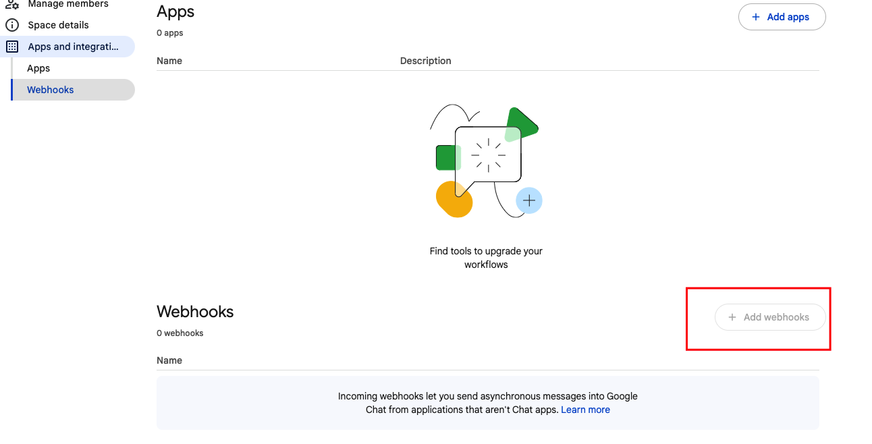872x444 pixels.
Task: Click the Description column header
Action: pos(425,61)
